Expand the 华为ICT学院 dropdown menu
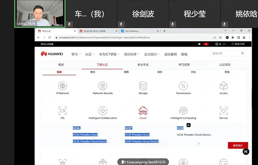This screenshot has width=258, height=165. click(x=109, y=54)
